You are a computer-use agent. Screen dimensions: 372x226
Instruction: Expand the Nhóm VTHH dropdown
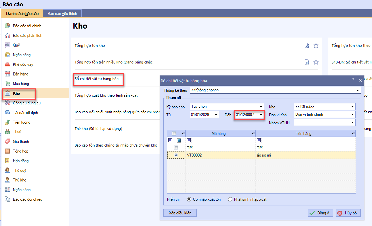click(x=352, y=123)
